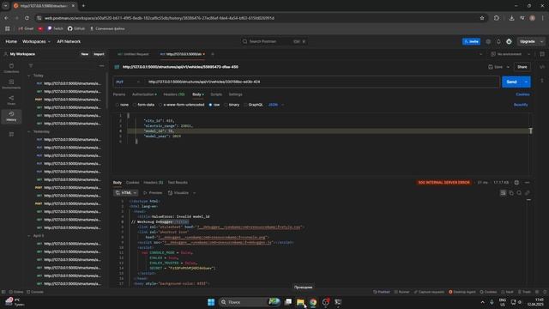549x309 pixels.
Task: Open the History sidebar panel
Action: coord(11,117)
